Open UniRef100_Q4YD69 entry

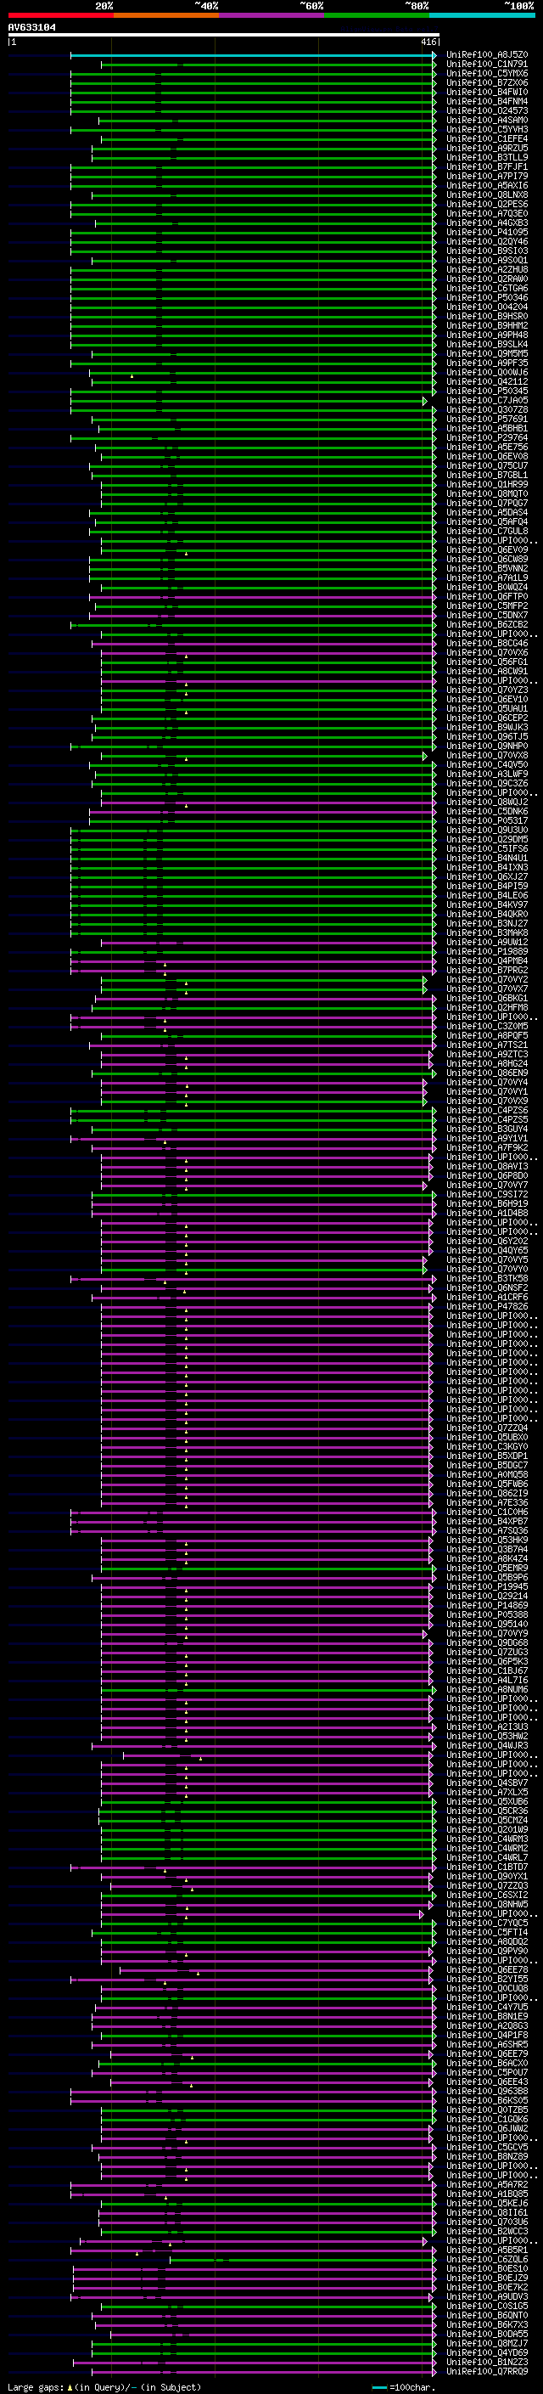[x=487, y=2353]
